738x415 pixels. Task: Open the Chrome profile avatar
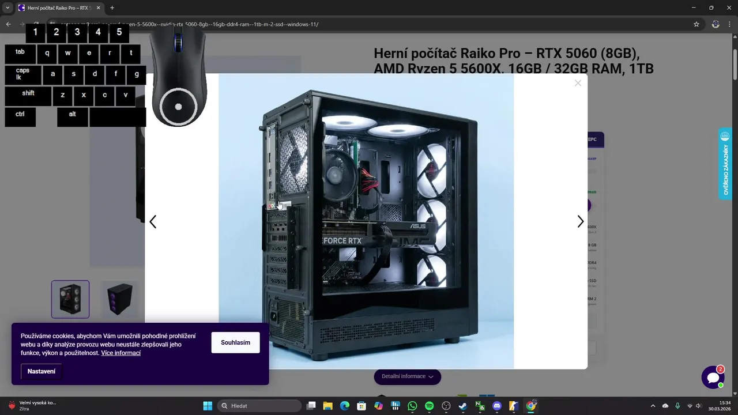click(716, 24)
